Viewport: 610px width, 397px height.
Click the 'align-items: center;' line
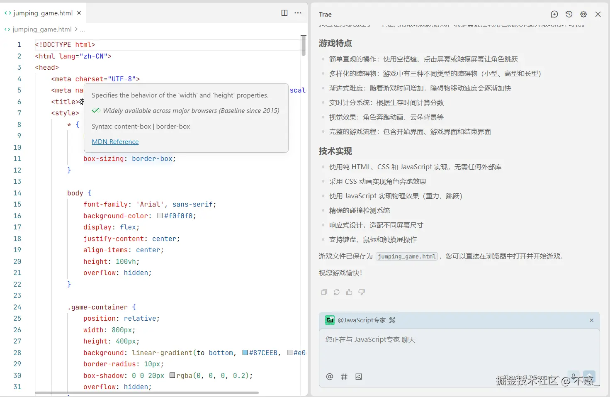point(124,250)
